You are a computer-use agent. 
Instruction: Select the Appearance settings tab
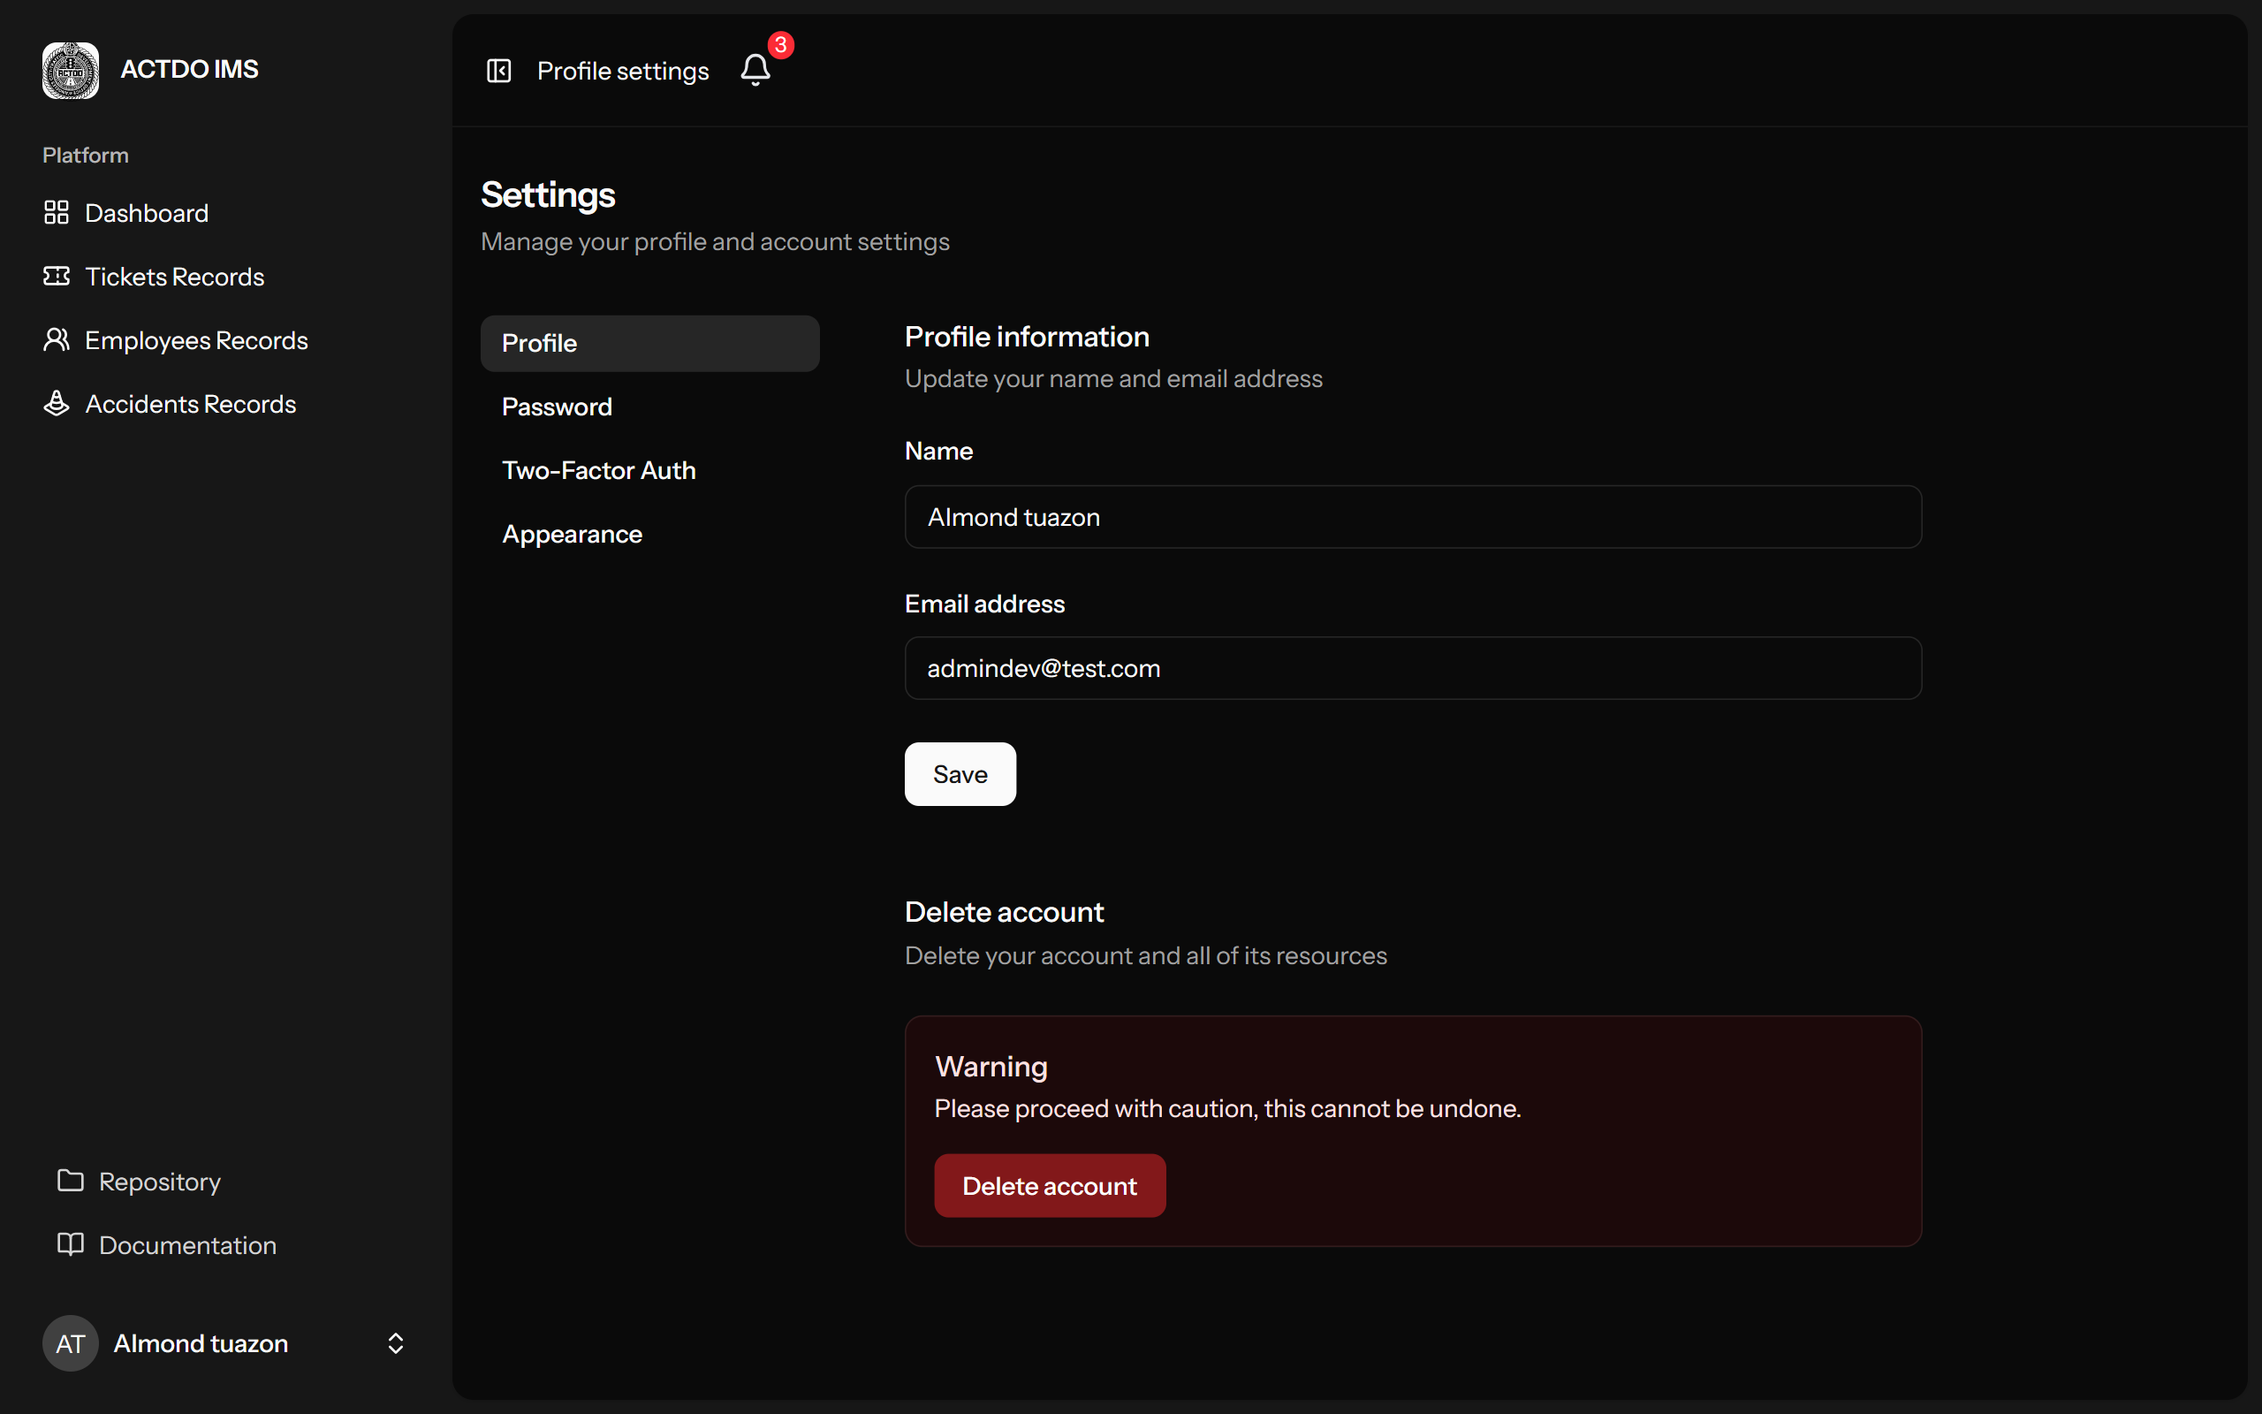(x=572, y=534)
